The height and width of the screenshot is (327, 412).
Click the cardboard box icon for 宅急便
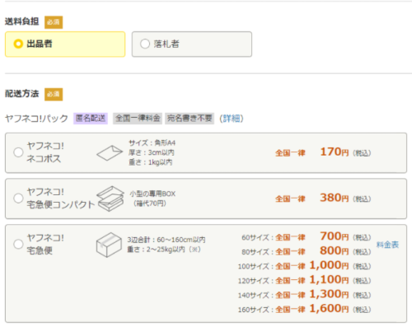point(109,245)
